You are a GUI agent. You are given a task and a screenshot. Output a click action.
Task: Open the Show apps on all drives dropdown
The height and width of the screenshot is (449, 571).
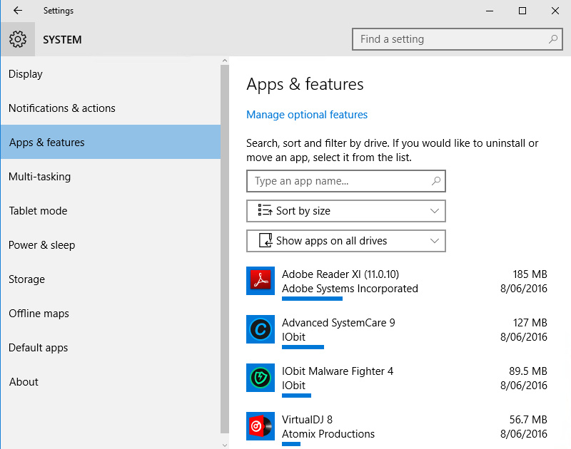(346, 241)
